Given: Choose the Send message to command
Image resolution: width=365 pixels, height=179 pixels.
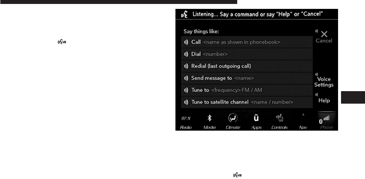Looking at the screenshot, I should (247, 78).
